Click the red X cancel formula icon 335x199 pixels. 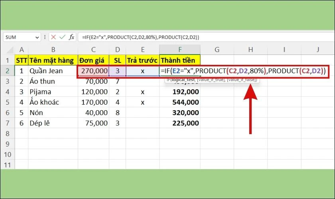coord(53,37)
